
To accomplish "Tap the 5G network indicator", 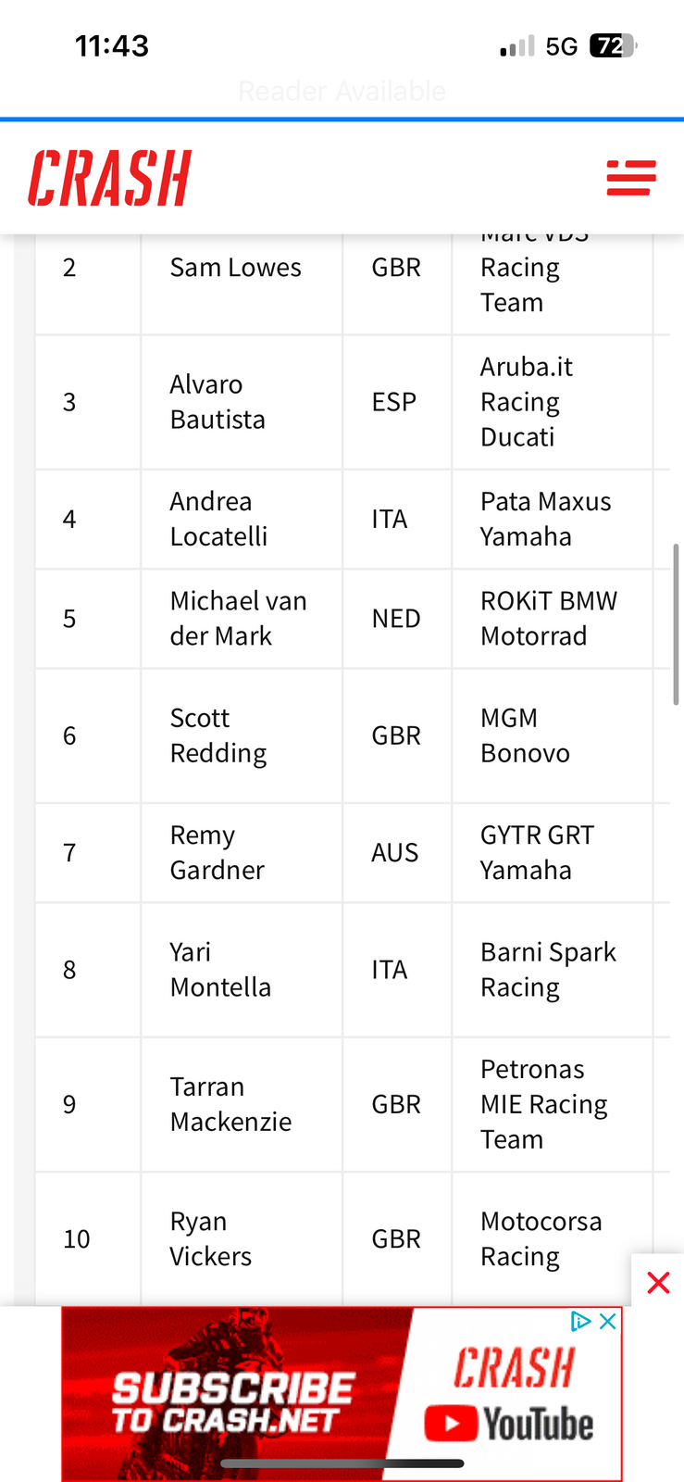I will point(562,46).
